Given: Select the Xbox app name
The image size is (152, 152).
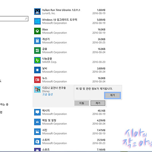Looking at the screenshot, I should (x=45, y=29).
